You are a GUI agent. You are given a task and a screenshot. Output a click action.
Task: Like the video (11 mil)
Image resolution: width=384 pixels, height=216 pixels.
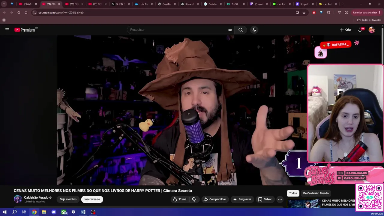click(x=179, y=199)
